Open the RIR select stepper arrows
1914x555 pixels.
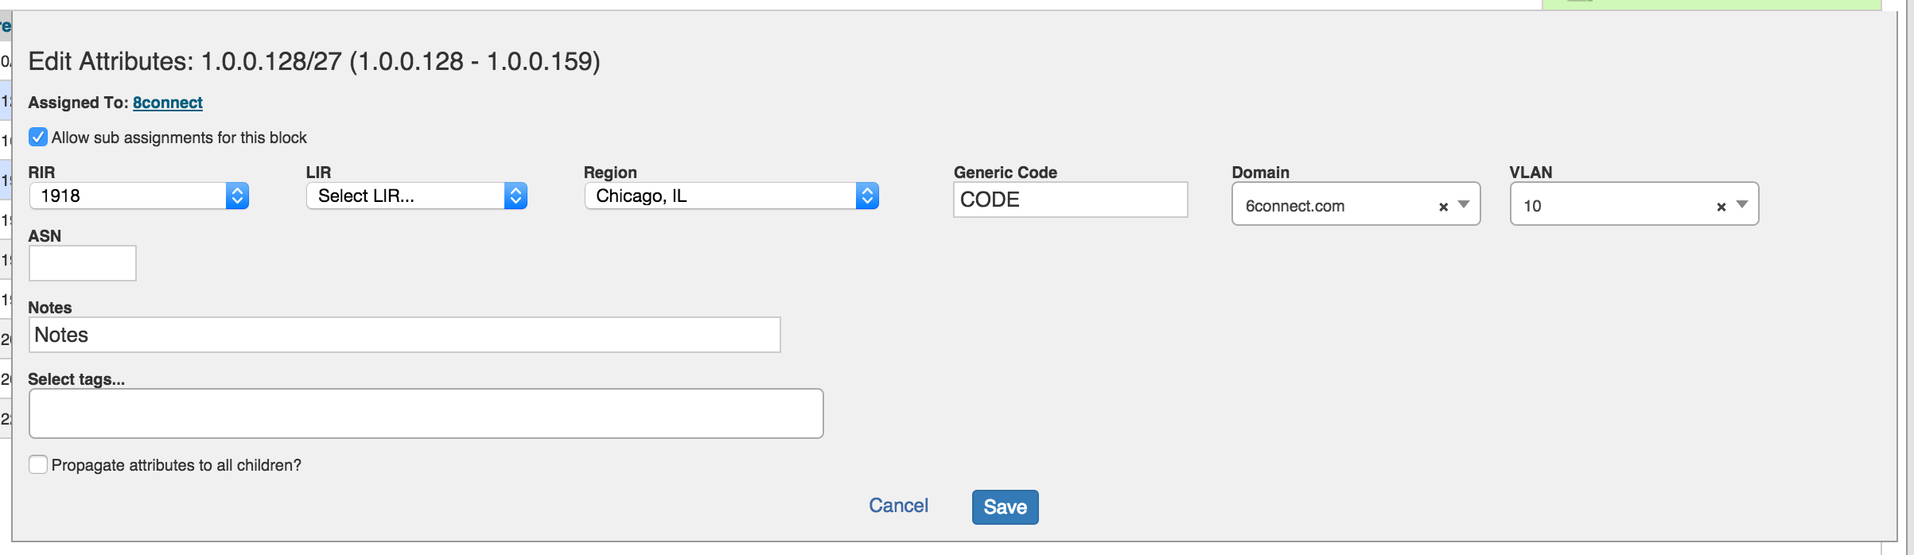237,196
